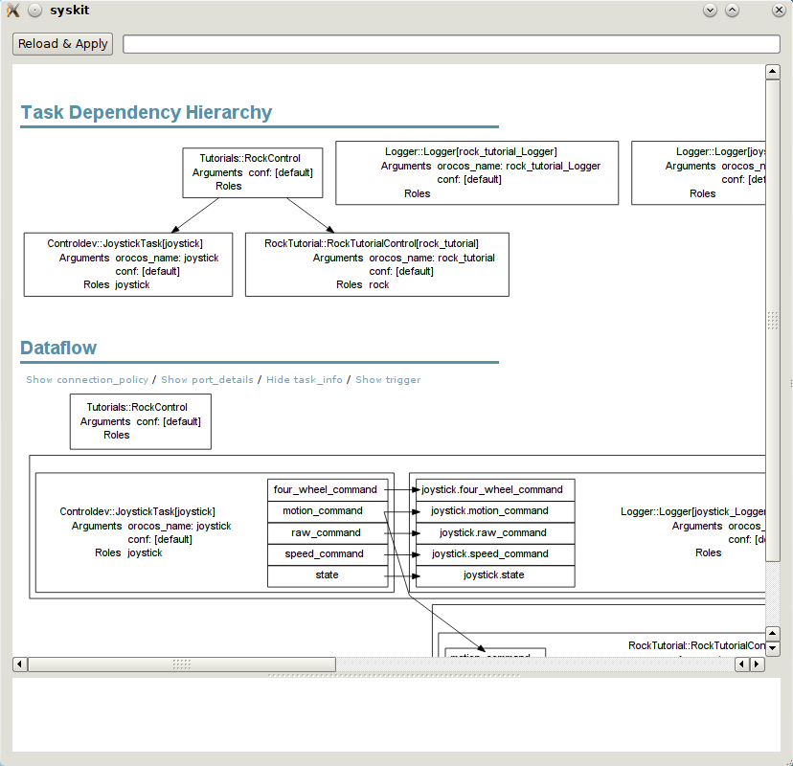Click the horizontal scrollbar handle
Image resolution: width=793 pixels, height=766 pixels.
click(182, 664)
